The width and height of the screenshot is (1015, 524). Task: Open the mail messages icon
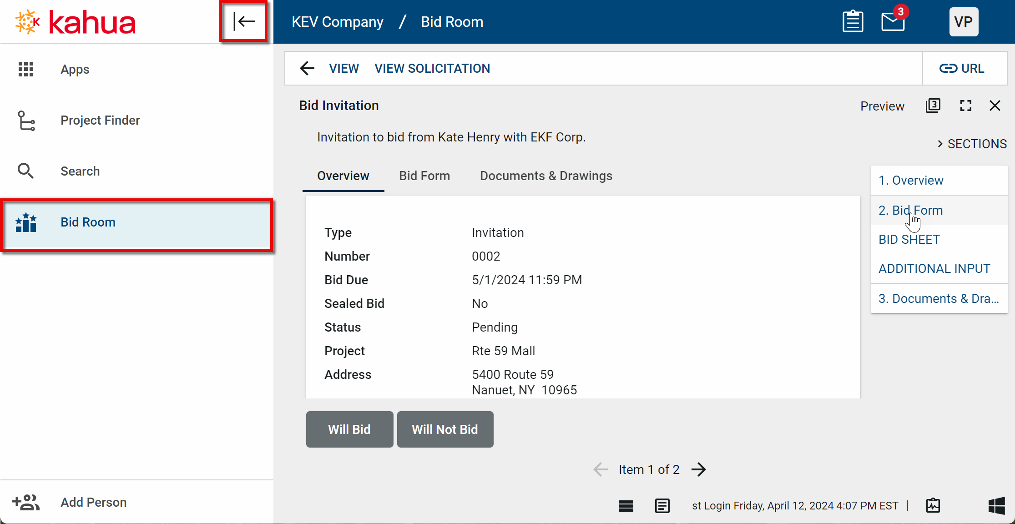(893, 21)
